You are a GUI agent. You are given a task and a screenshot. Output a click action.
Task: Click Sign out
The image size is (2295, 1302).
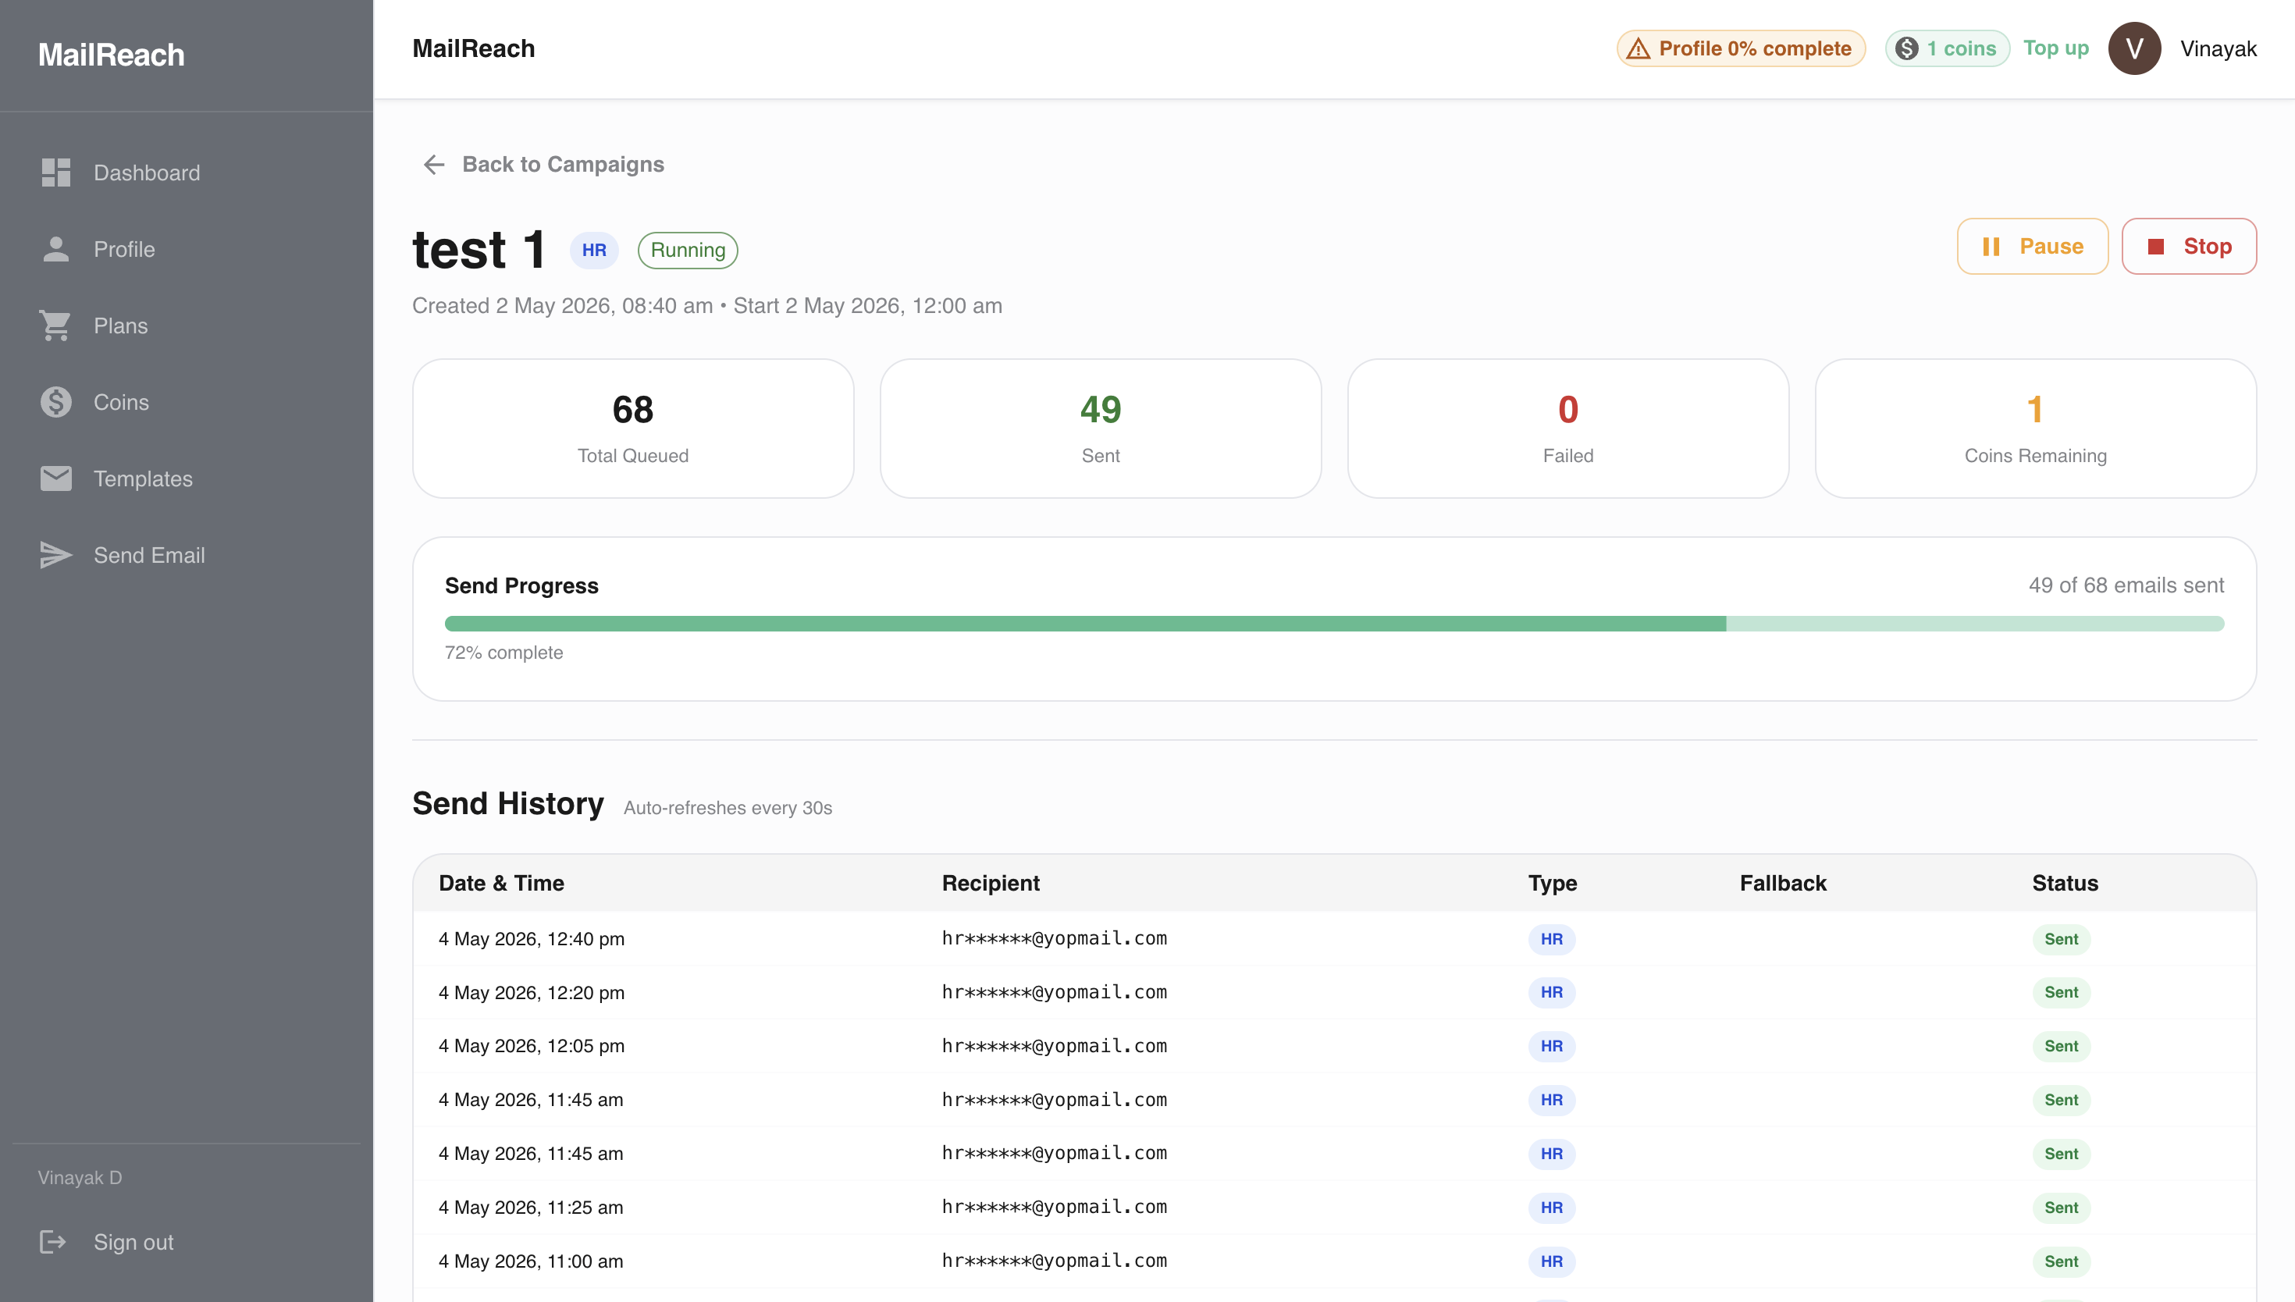186,1242
